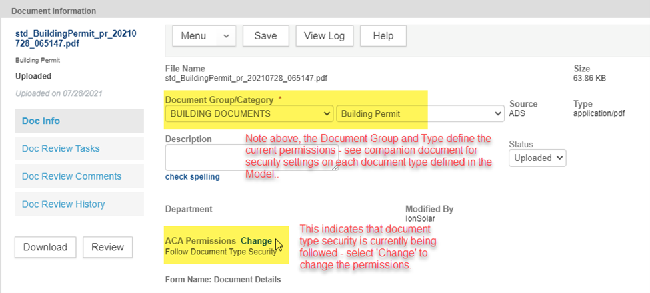Switch to Doc Review Tasks tab
The width and height of the screenshot is (650, 293).
click(61, 148)
